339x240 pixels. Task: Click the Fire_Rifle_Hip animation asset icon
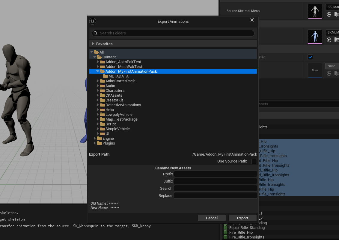pyautogui.click(x=226, y=233)
